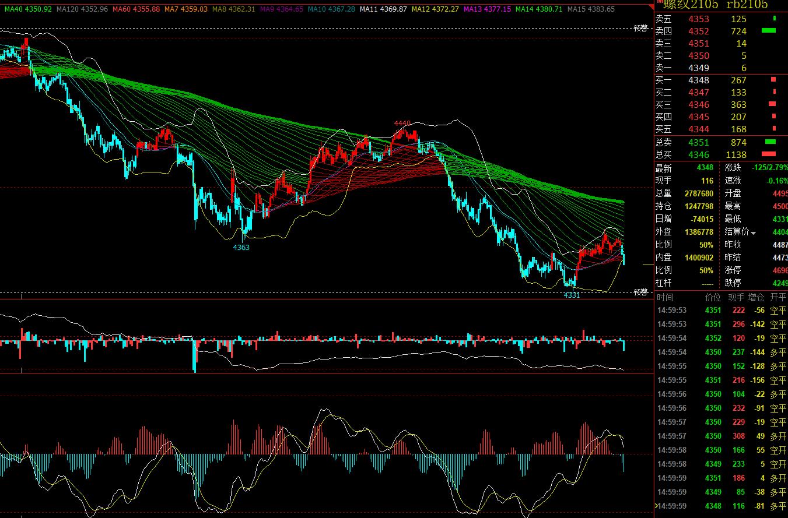This screenshot has height=518, width=788.
Task: Click the 涨跌 value -125/2.79%
Action: (x=769, y=168)
